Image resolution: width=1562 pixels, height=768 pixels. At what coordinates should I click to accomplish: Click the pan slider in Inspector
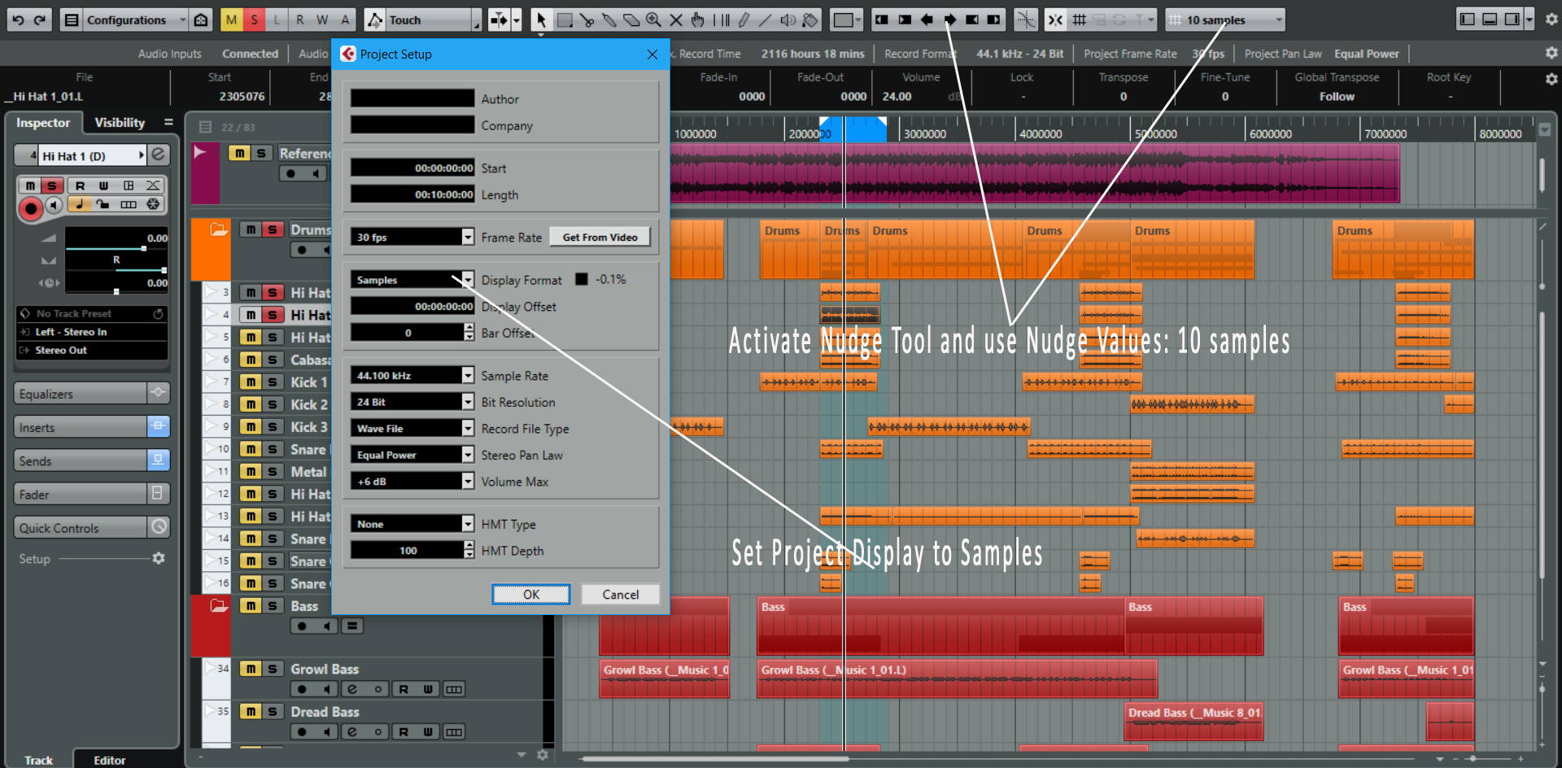[x=116, y=269]
